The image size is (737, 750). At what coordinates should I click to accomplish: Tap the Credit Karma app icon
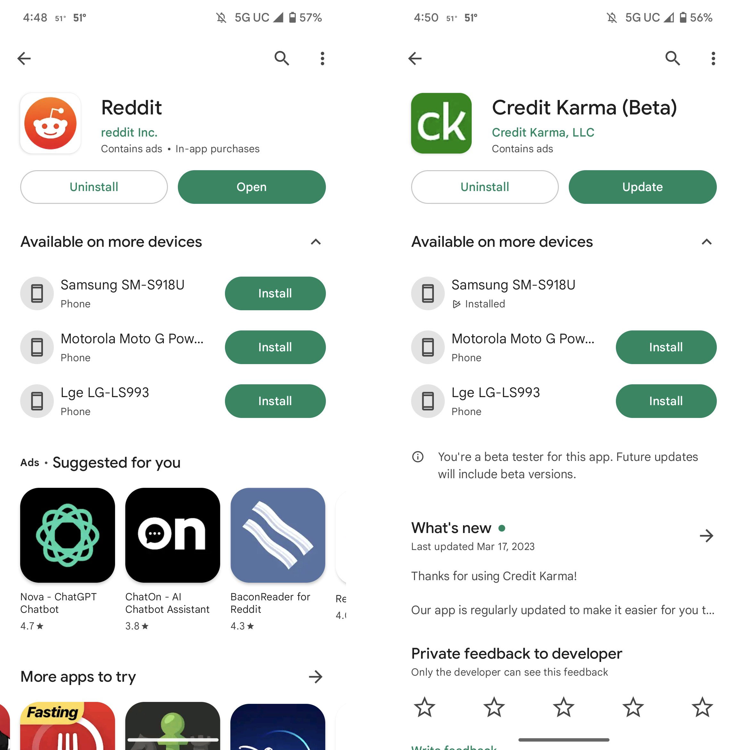click(441, 122)
